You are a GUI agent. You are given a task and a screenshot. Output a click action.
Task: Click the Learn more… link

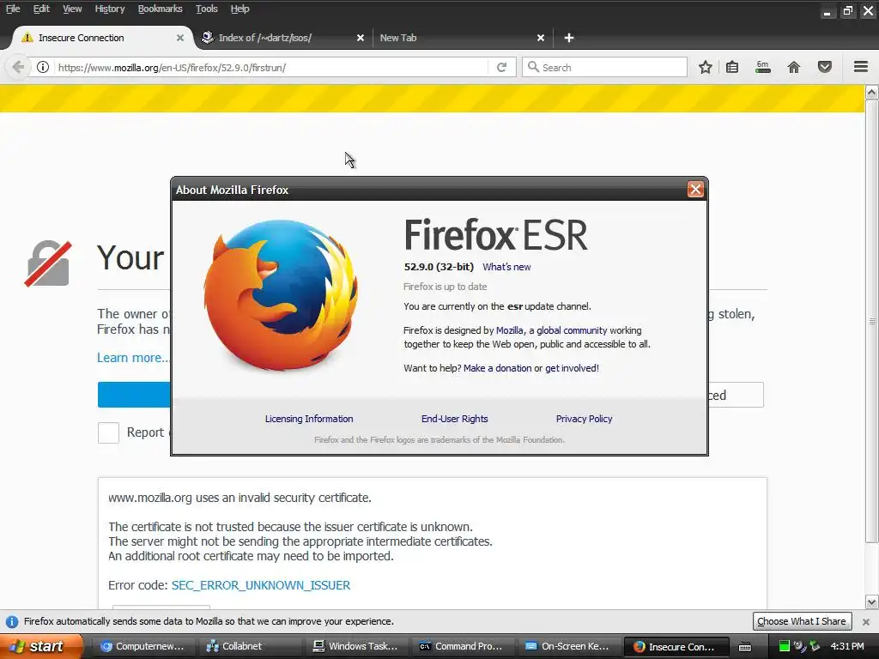(133, 358)
